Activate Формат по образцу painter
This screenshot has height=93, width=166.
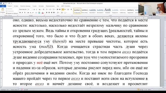click(12, 13)
